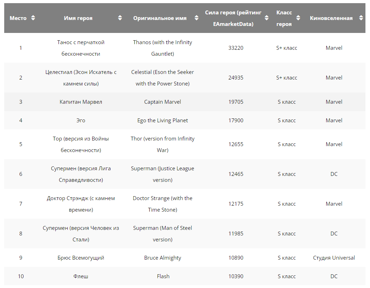Select Superman (Man of Steel version) cell
The image size is (370, 288).
(x=163, y=233)
